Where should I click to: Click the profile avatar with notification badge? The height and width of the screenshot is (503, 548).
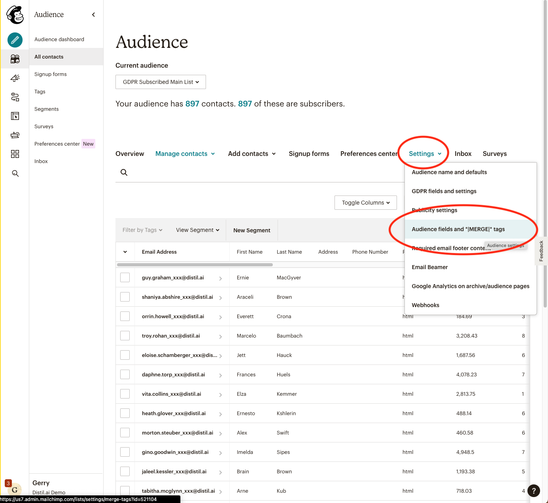pos(14,490)
